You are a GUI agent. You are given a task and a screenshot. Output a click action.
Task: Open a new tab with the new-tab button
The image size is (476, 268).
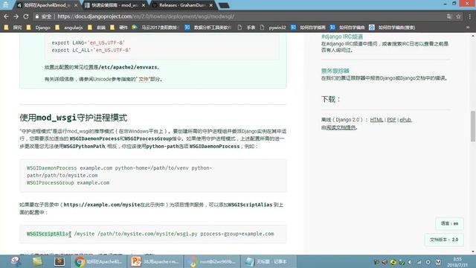click(224, 5)
